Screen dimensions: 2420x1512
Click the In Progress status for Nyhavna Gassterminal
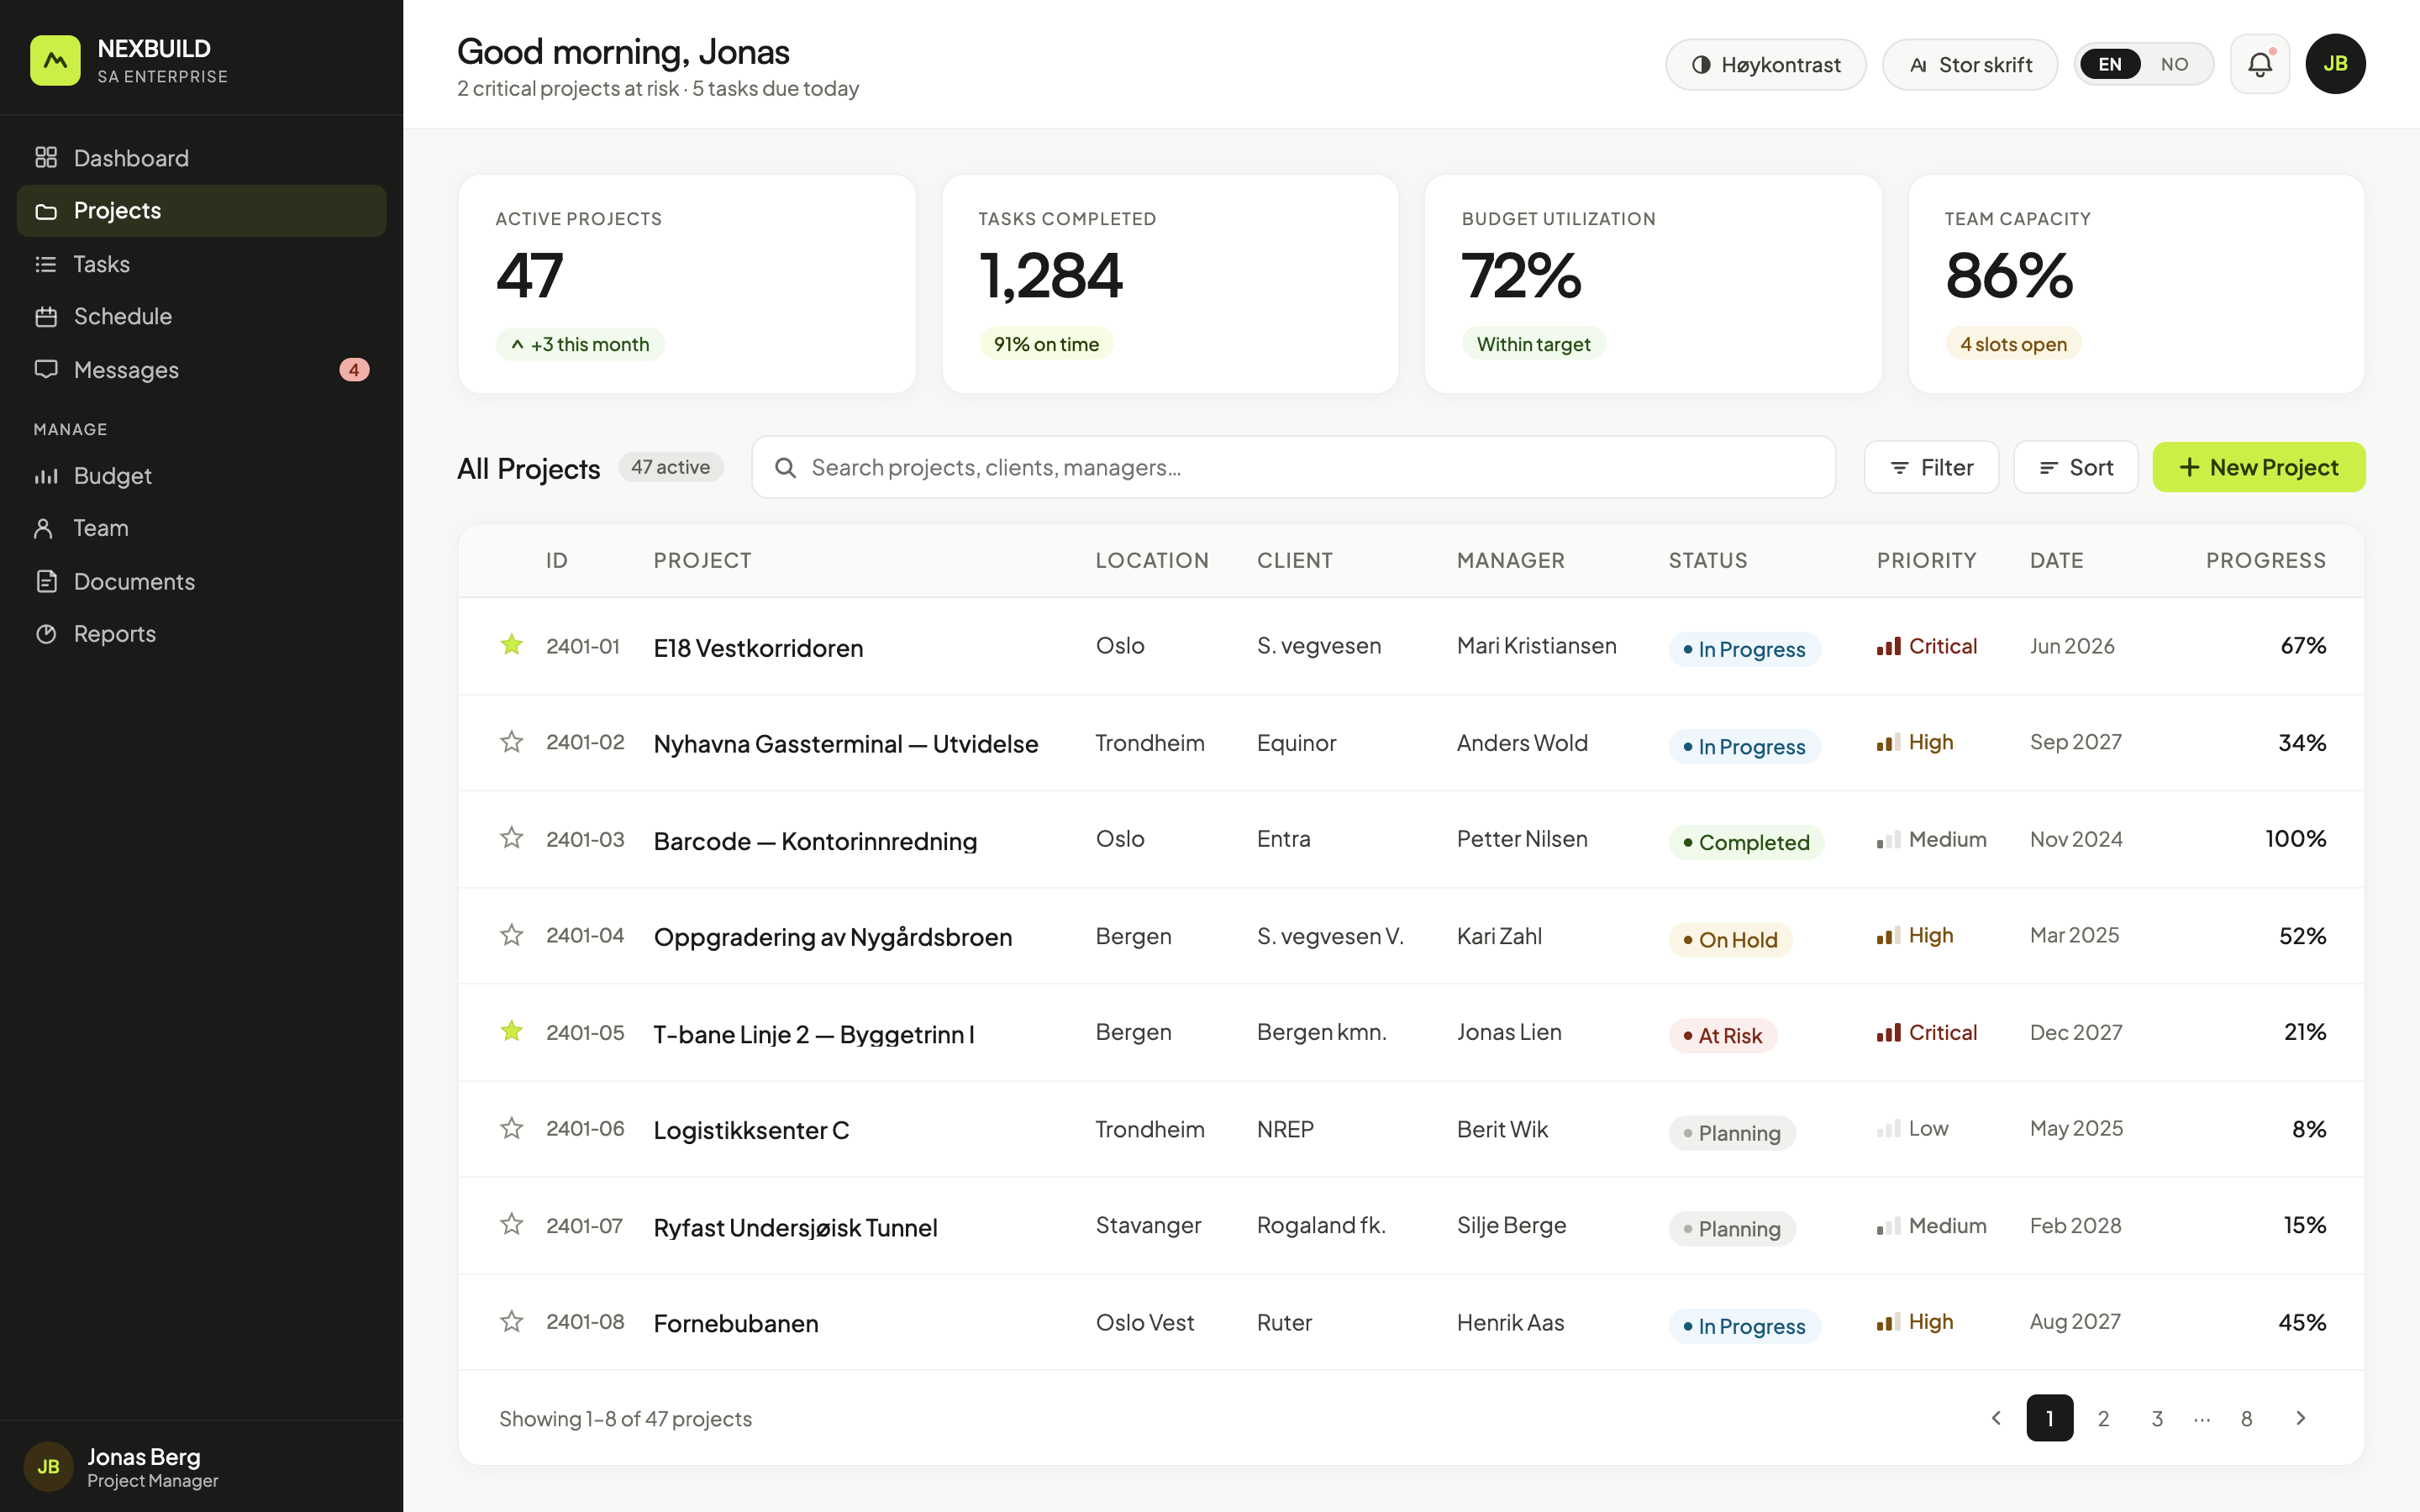click(1744, 747)
